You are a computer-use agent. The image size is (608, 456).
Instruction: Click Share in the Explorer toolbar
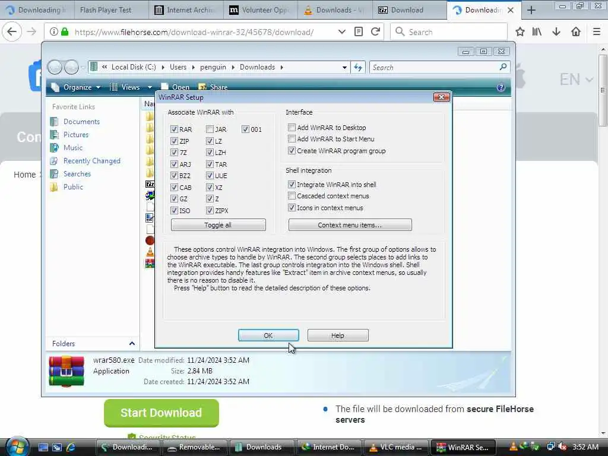click(213, 87)
